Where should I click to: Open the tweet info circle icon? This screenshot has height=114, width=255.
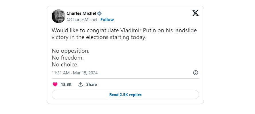[196, 73]
